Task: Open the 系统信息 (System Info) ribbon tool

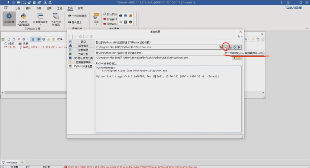Action: 9,19
